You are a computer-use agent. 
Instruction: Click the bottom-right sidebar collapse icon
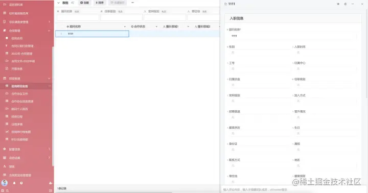50,190
